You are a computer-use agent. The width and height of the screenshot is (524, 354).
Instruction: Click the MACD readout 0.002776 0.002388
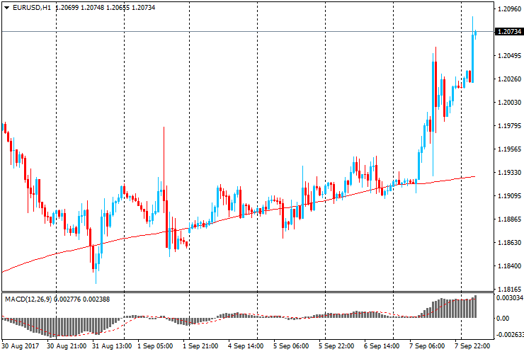pos(82,299)
